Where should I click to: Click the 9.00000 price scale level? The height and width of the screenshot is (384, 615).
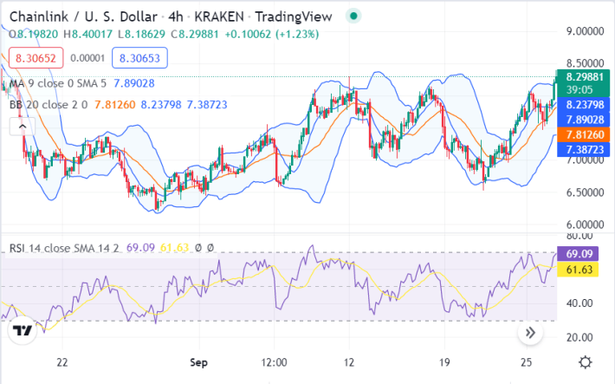[x=585, y=31]
